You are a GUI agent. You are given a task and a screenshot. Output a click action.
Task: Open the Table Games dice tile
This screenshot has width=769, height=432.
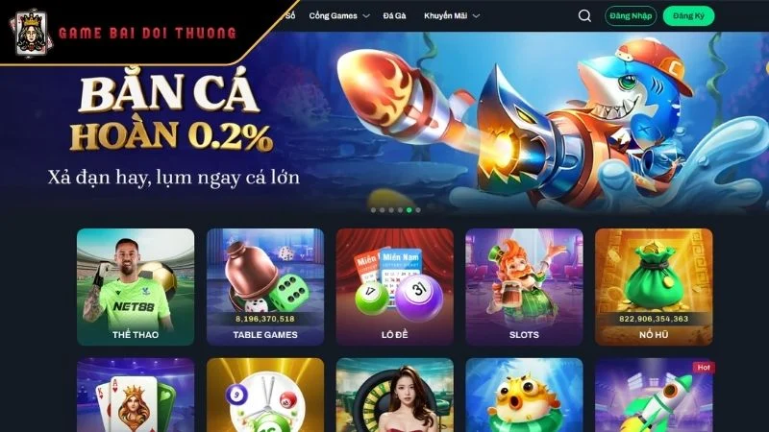pos(265,287)
